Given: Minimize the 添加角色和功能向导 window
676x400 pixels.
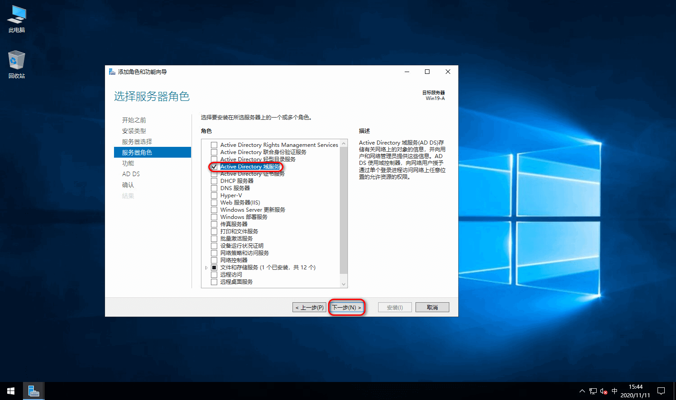Looking at the screenshot, I should click(407, 72).
